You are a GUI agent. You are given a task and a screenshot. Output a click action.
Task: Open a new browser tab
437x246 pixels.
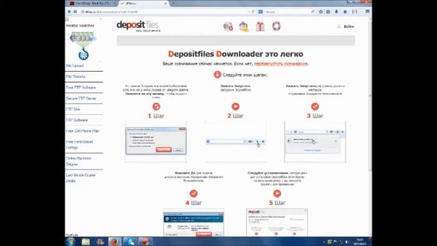tap(173, 3)
